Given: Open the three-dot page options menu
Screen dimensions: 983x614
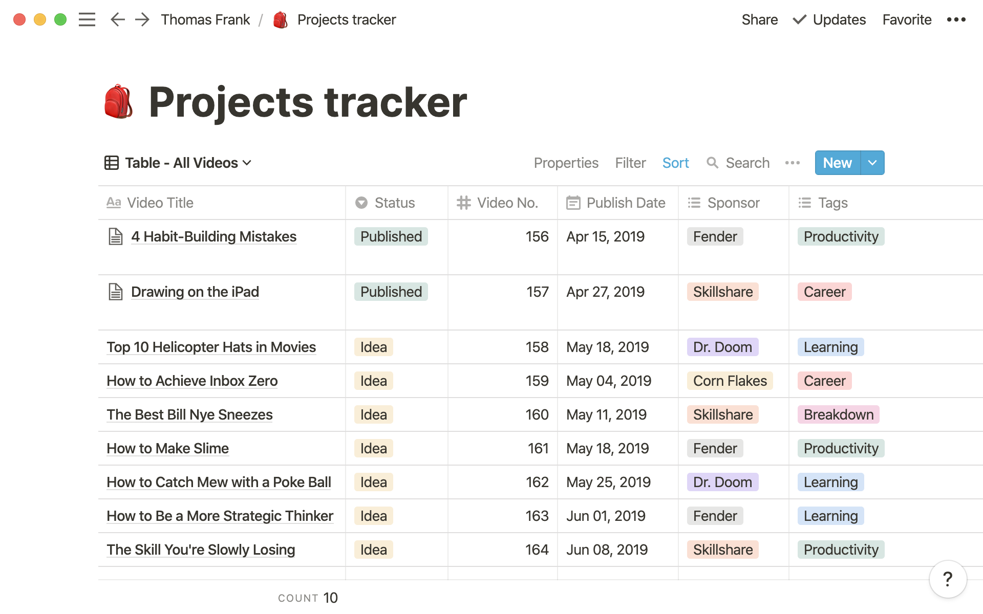Looking at the screenshot, I should (956, 19).
